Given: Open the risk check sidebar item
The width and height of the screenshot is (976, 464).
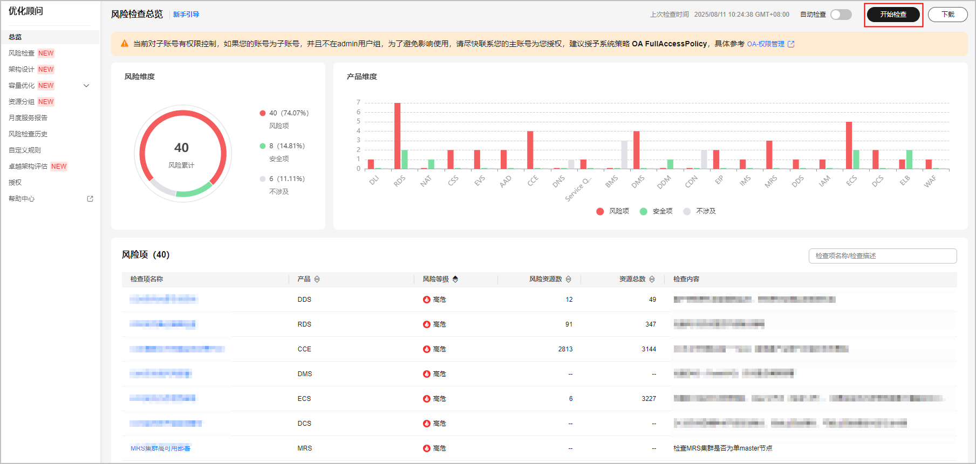Looking at the screenshot, I should 22,53.
